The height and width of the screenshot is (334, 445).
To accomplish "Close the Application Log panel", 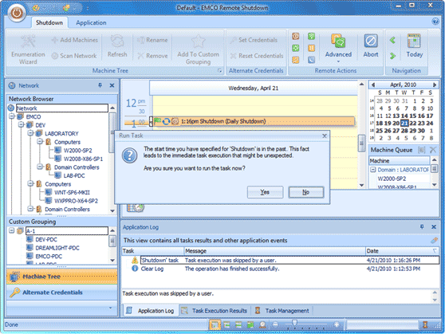I will click(x=434, y=226).
